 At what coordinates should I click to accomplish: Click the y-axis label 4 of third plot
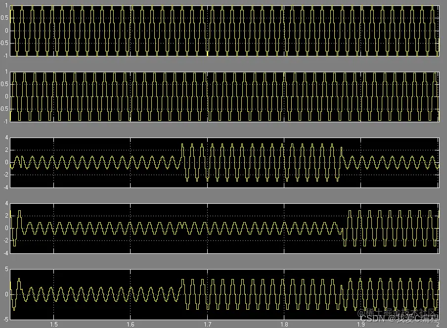(x=7, y=138)
